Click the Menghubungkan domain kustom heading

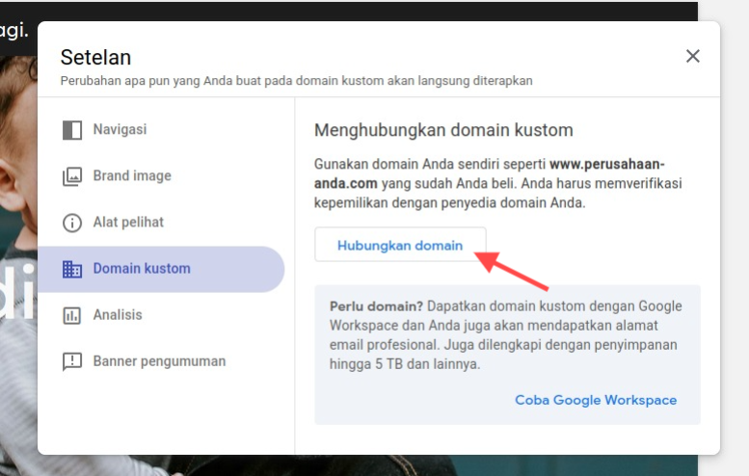[443, 129]
